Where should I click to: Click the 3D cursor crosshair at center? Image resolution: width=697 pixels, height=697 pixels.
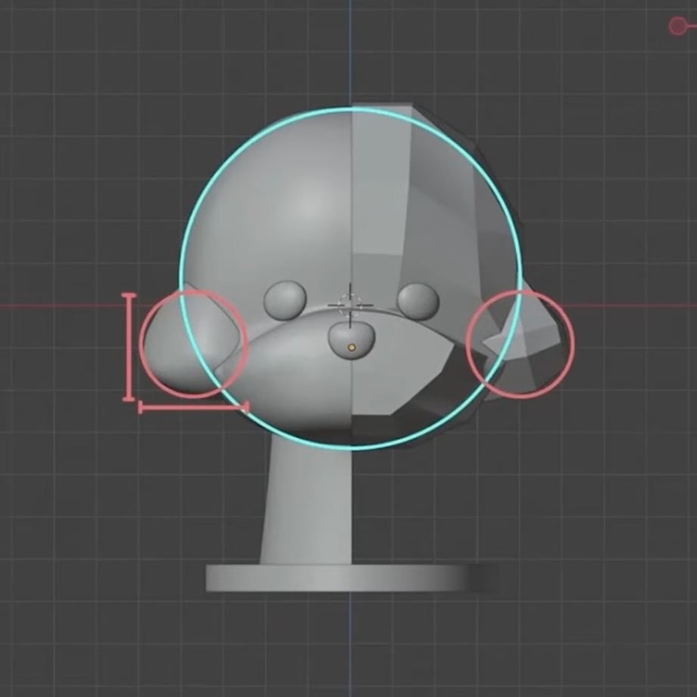point(350,305)
